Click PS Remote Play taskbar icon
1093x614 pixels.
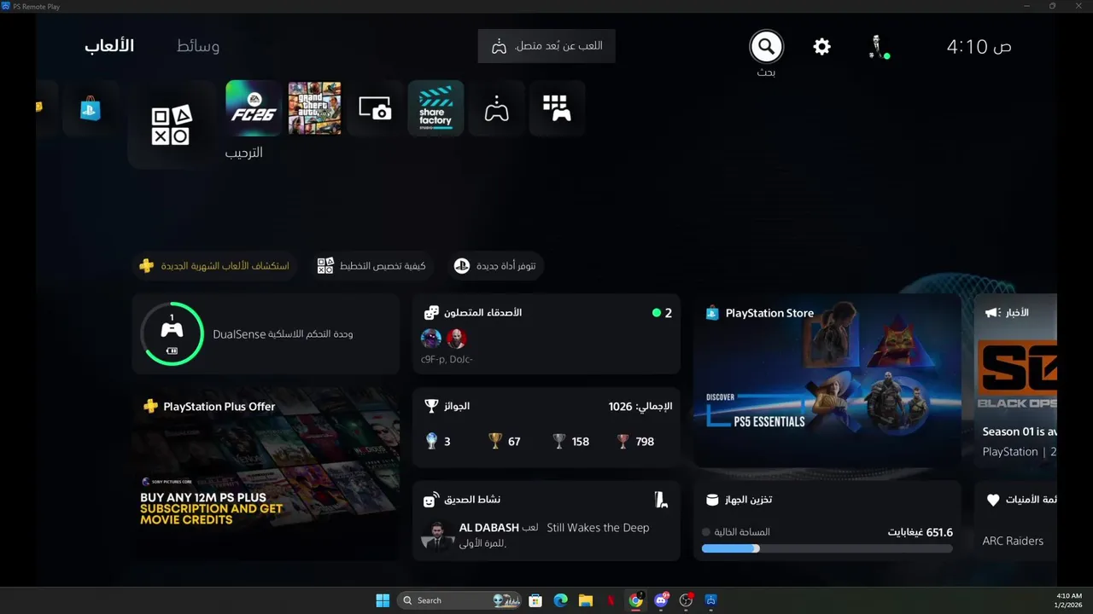[x=710, y=600]
